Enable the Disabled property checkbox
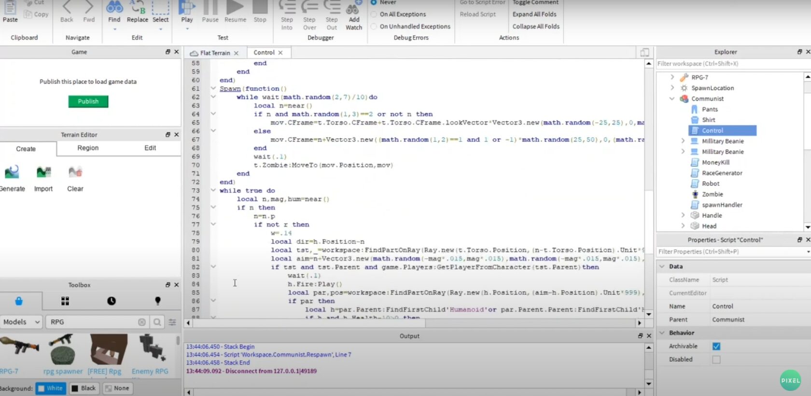The width and height of the screenshot is (811, 396). pyautogui.click(x=716, y=359)
